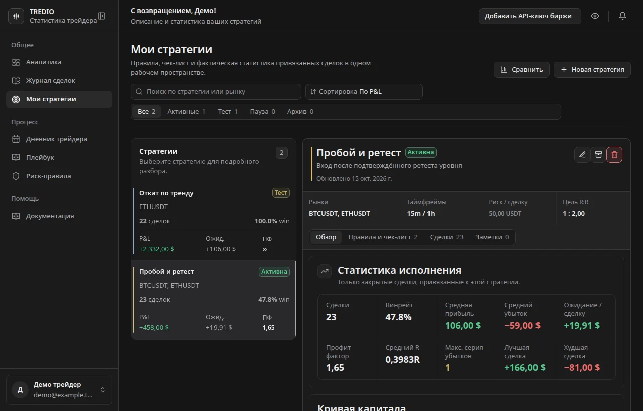Click the Плейбук open-book icon
Viewport: 643px width, 411px height.
16,158
